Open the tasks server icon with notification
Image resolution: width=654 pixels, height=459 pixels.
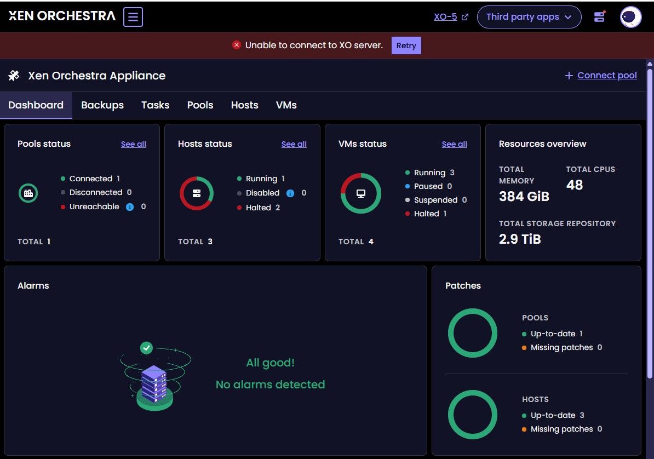(600, 16)
